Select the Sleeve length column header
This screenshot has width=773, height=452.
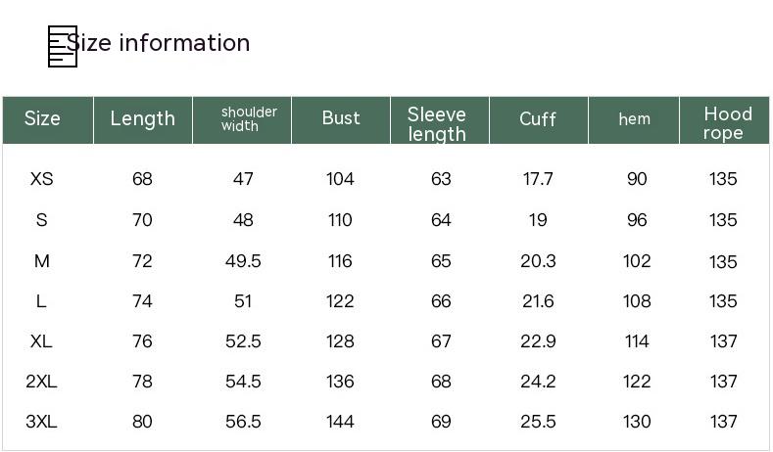pos(437,124)
